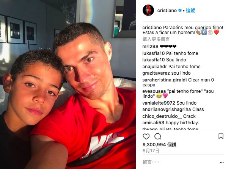Save post with the bookmark icon
The image size is (231, 169).
221,136
